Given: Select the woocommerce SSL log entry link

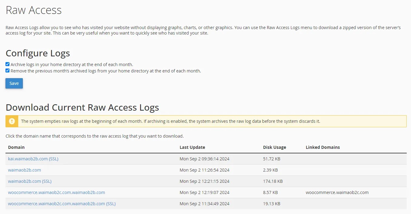Looking at the screenshot, I should pos(62,203).
